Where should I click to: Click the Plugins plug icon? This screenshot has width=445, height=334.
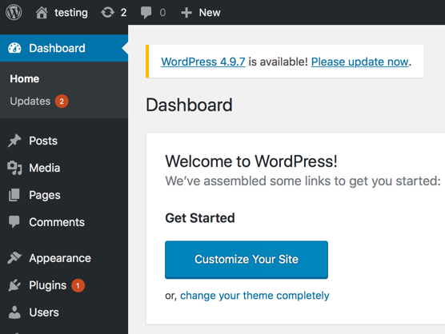click(14, 285)
